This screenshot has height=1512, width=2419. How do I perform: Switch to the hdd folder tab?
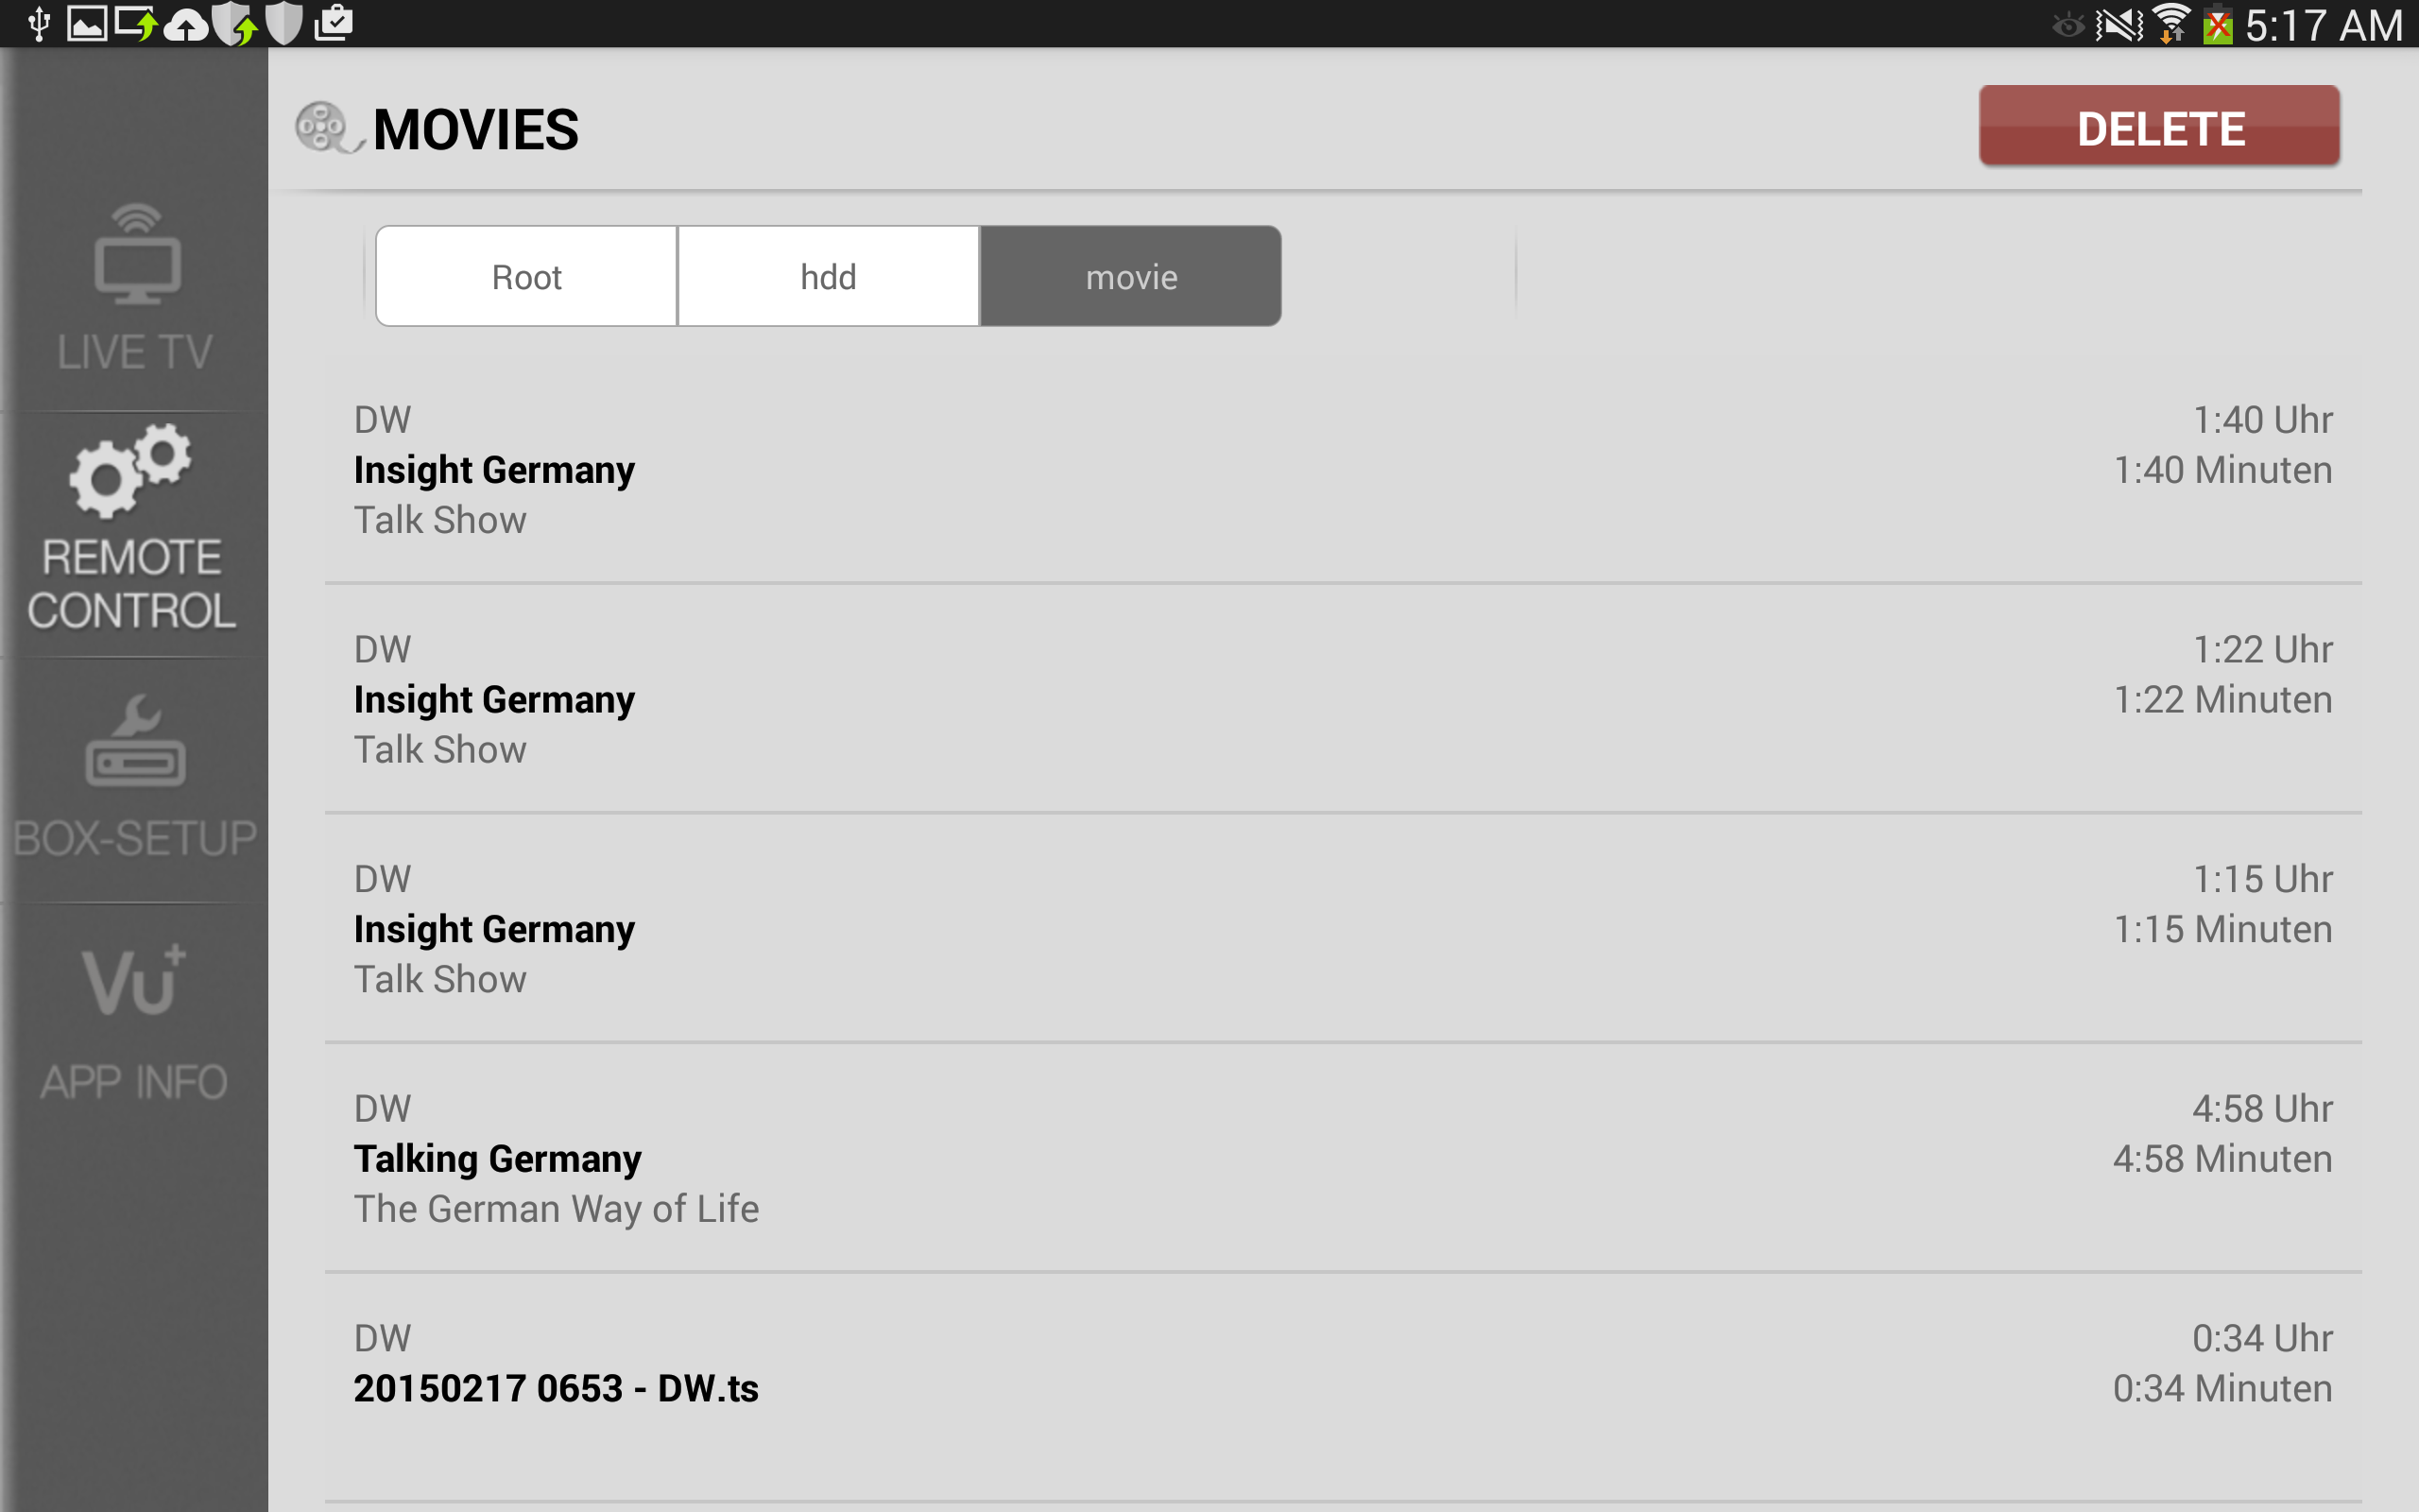pyautogui.click(x=828, y=277)
